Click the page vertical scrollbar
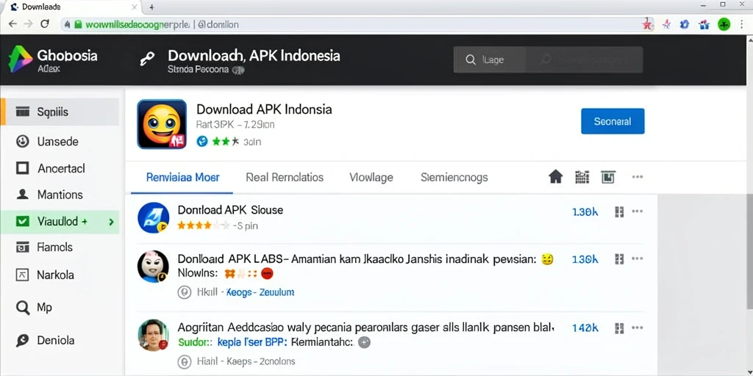 (x=749, y=250)
